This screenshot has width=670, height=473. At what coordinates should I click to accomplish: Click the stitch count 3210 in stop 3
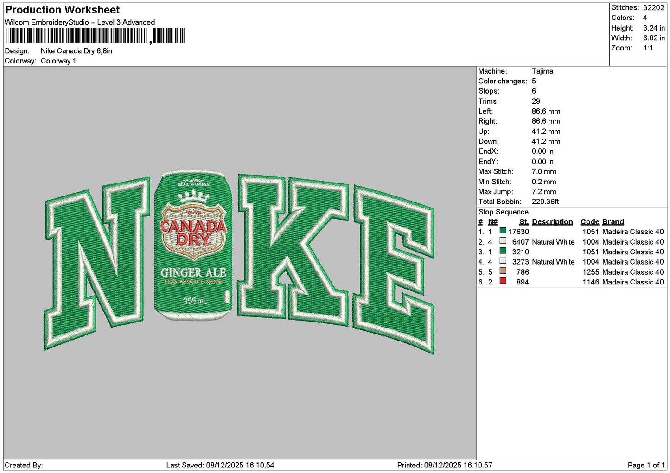[x=520, y=252]
